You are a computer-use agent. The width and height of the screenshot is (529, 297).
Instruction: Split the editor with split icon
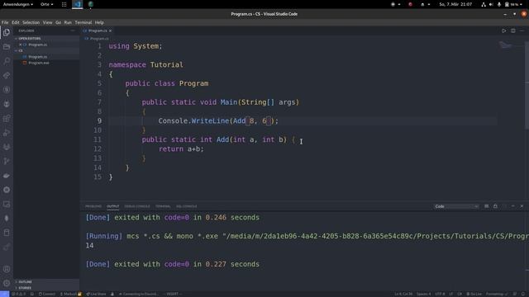(x=512, y=31)
